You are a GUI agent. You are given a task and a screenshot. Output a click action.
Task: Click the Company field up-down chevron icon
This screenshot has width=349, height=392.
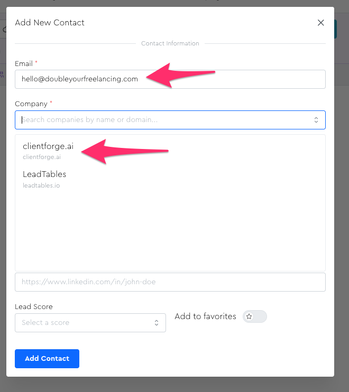(316, 120)
